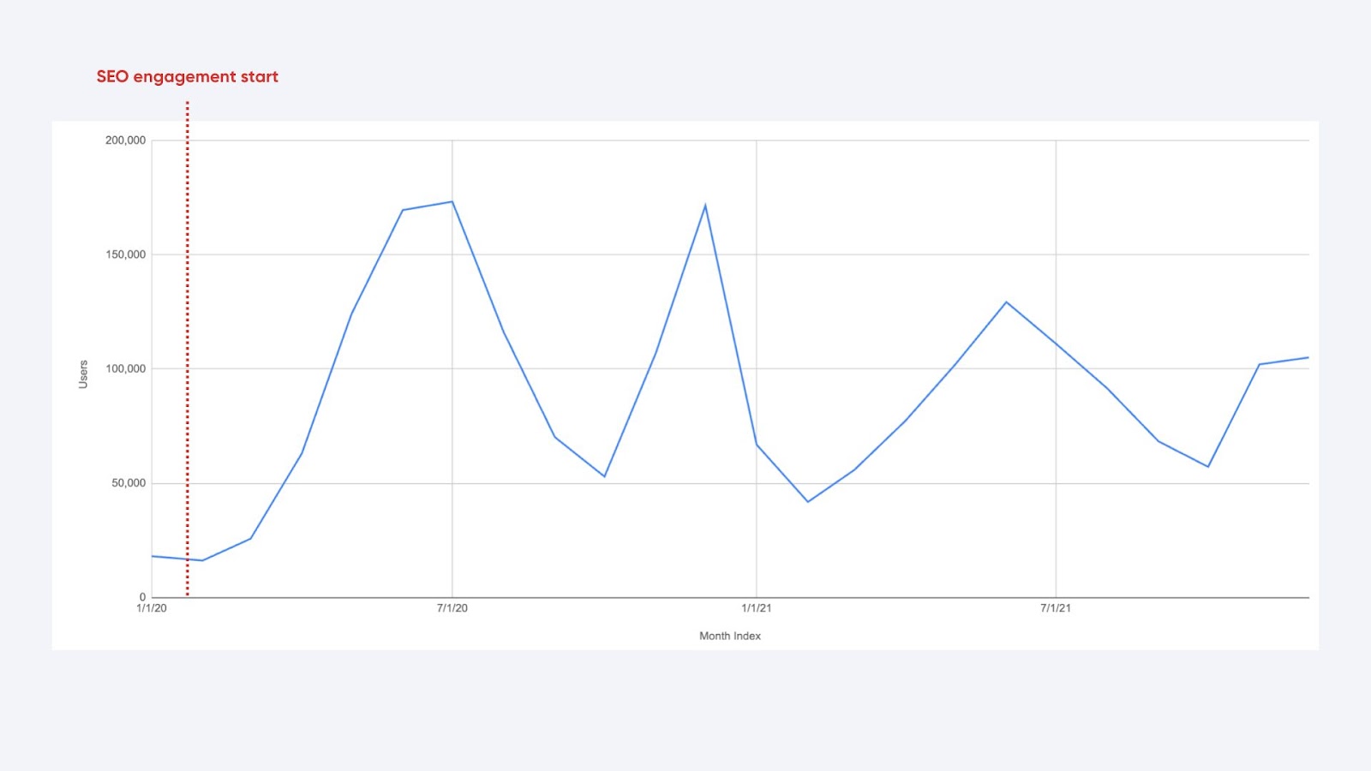Click the 'SEO engagement start' annotation label

click(x=187, y=76)
